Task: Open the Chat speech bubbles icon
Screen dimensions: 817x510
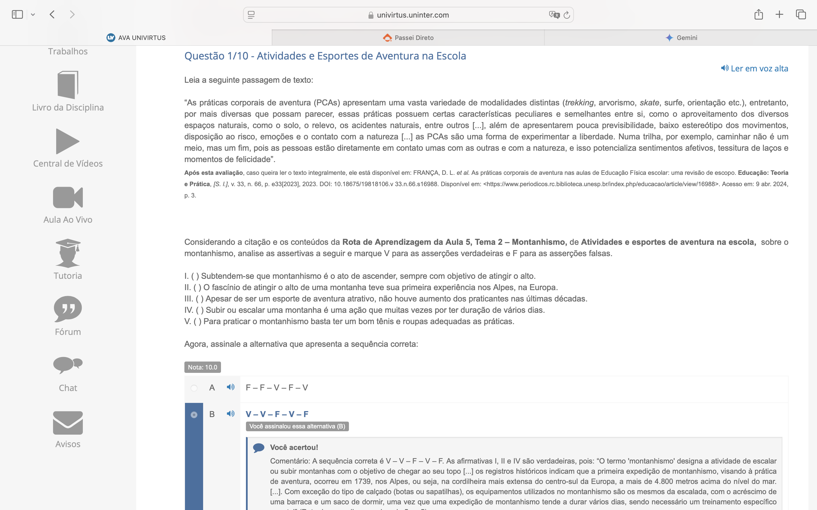Action: (x=68, y=365)
